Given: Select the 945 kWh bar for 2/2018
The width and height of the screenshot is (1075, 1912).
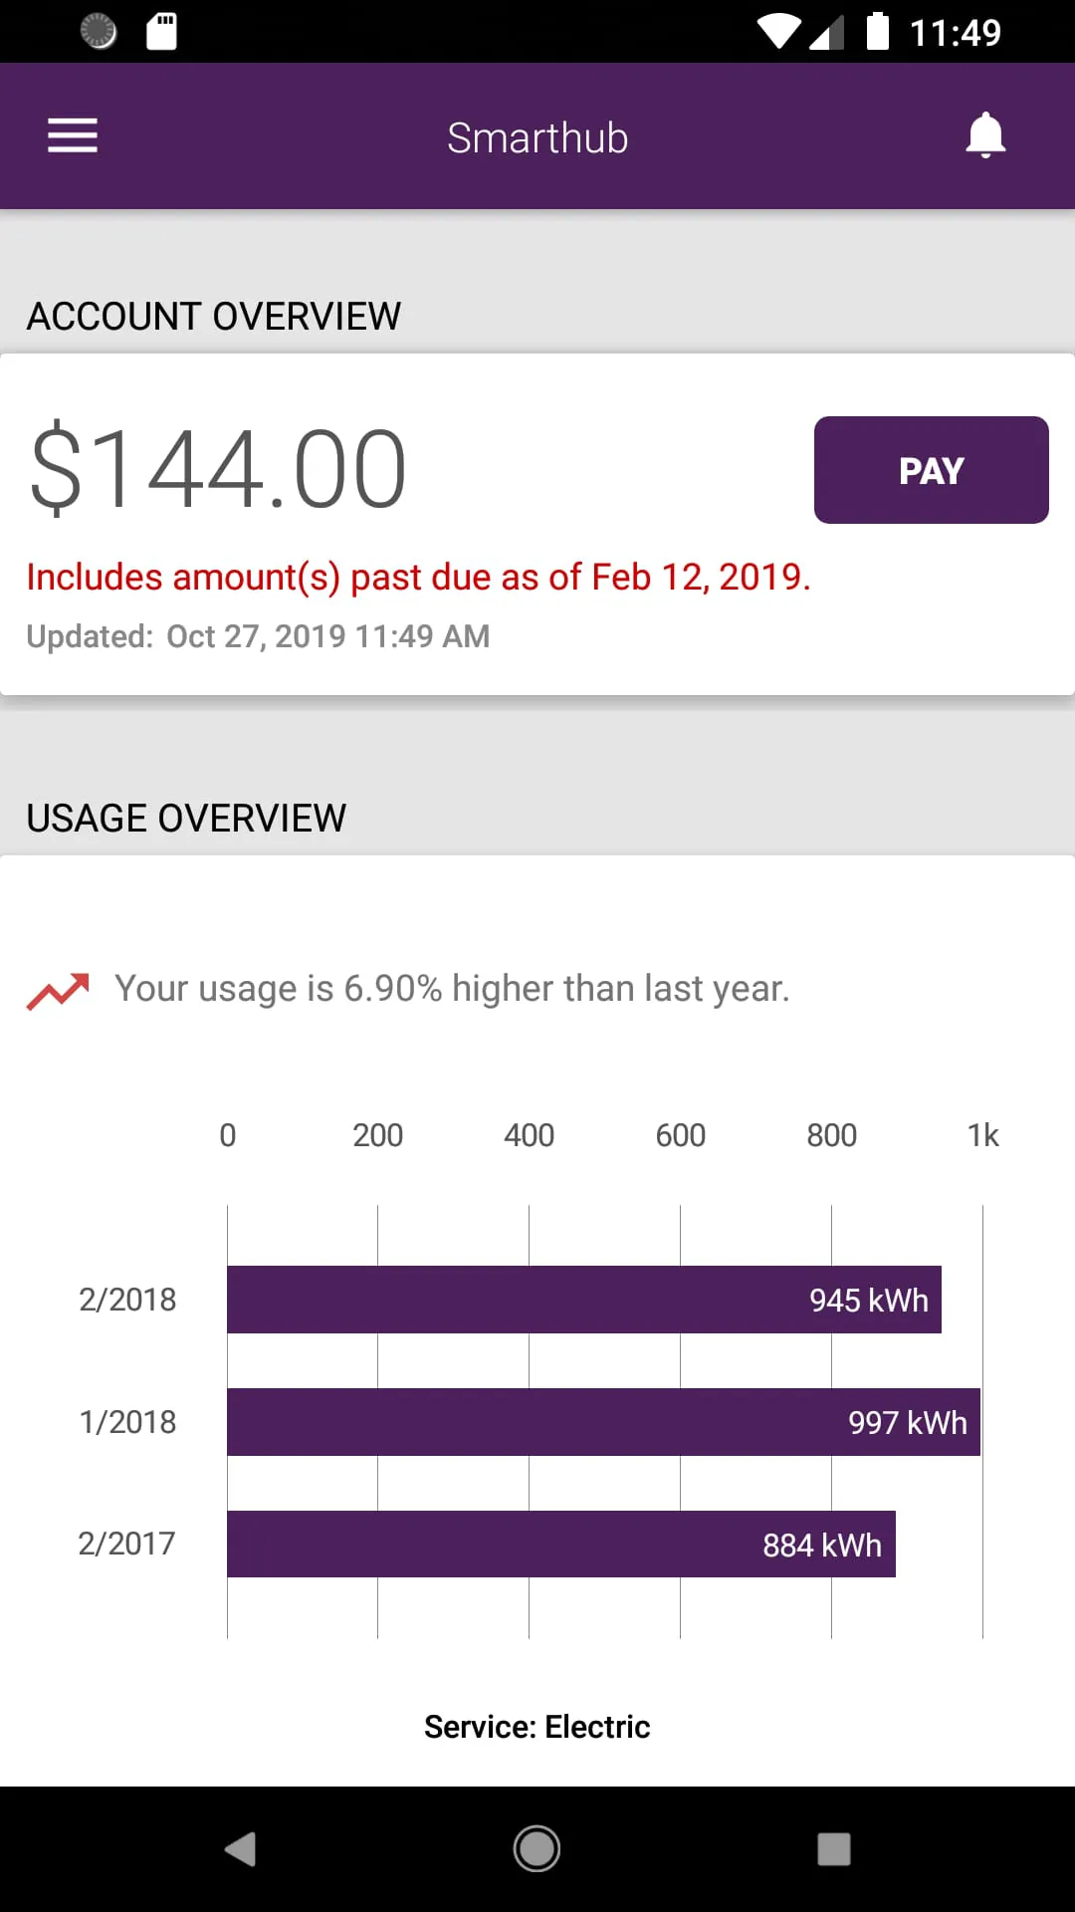Looking at the screenshot, I should (583, 1300).
